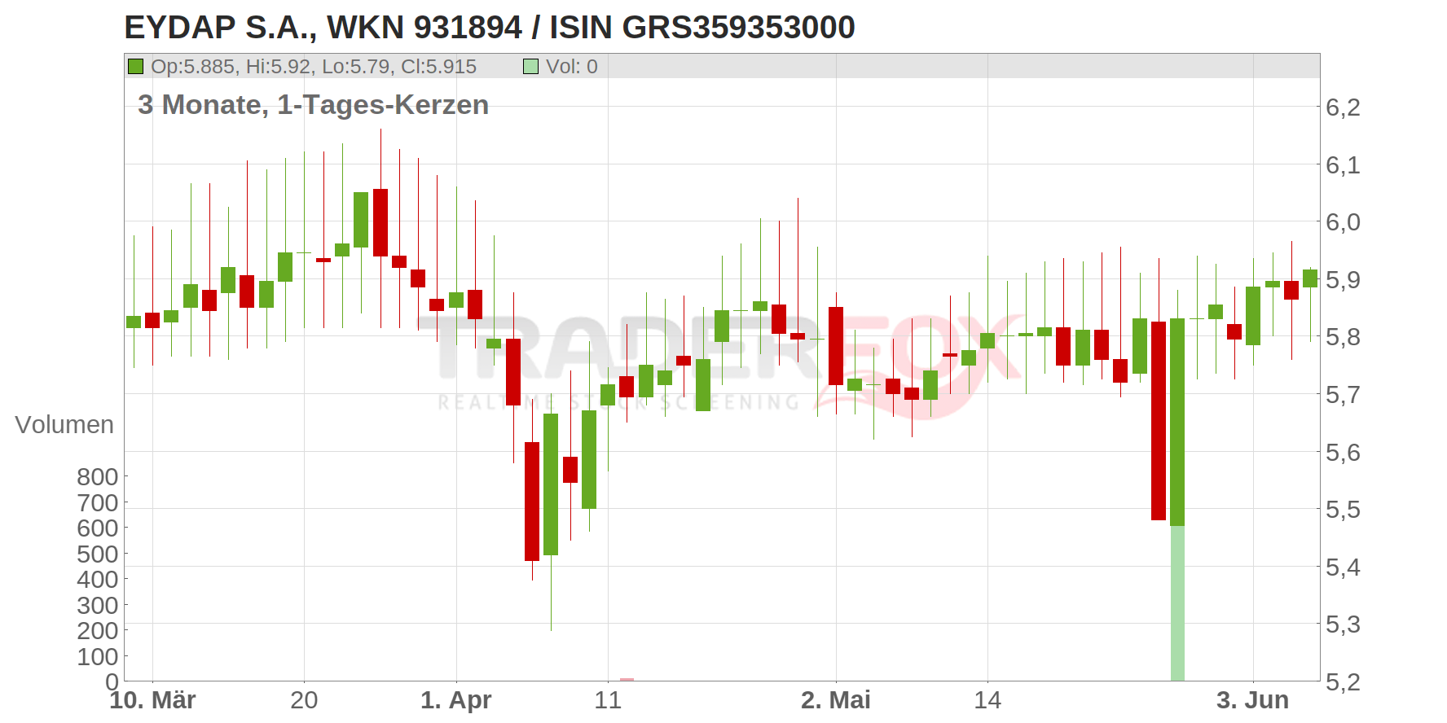Click the '1. Apr' date label
The width and height of the screenshot is (1447, 723).
click(456, 700)
